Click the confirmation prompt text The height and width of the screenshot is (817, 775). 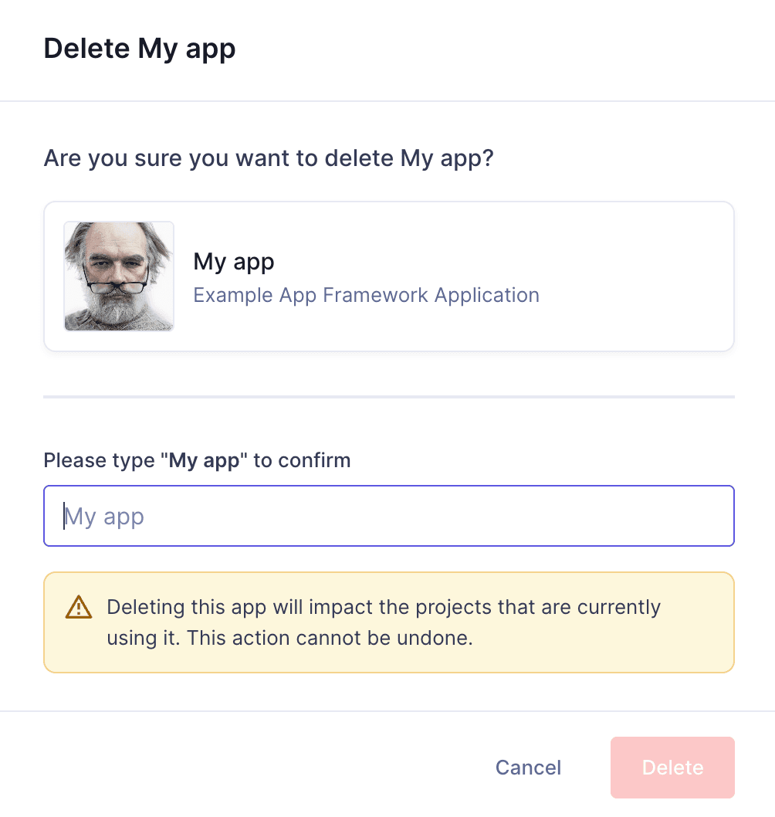click(197, 460)
